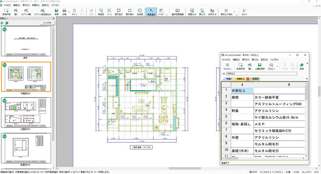Click 上書き保存 icon in table window
This screenshot has height=174, width=321.
[x=259, y=66]
